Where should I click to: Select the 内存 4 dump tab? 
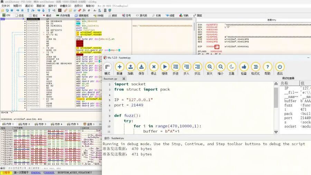(57, 124)
